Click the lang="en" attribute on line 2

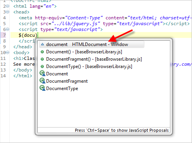pyautogui.click(x=42, y=6)
